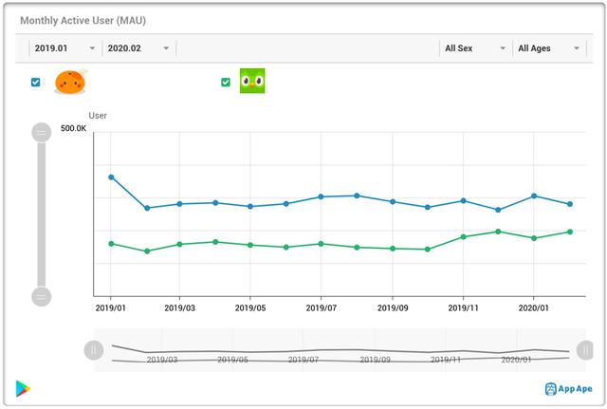Expand the All Ages filter dropdown

548,48
